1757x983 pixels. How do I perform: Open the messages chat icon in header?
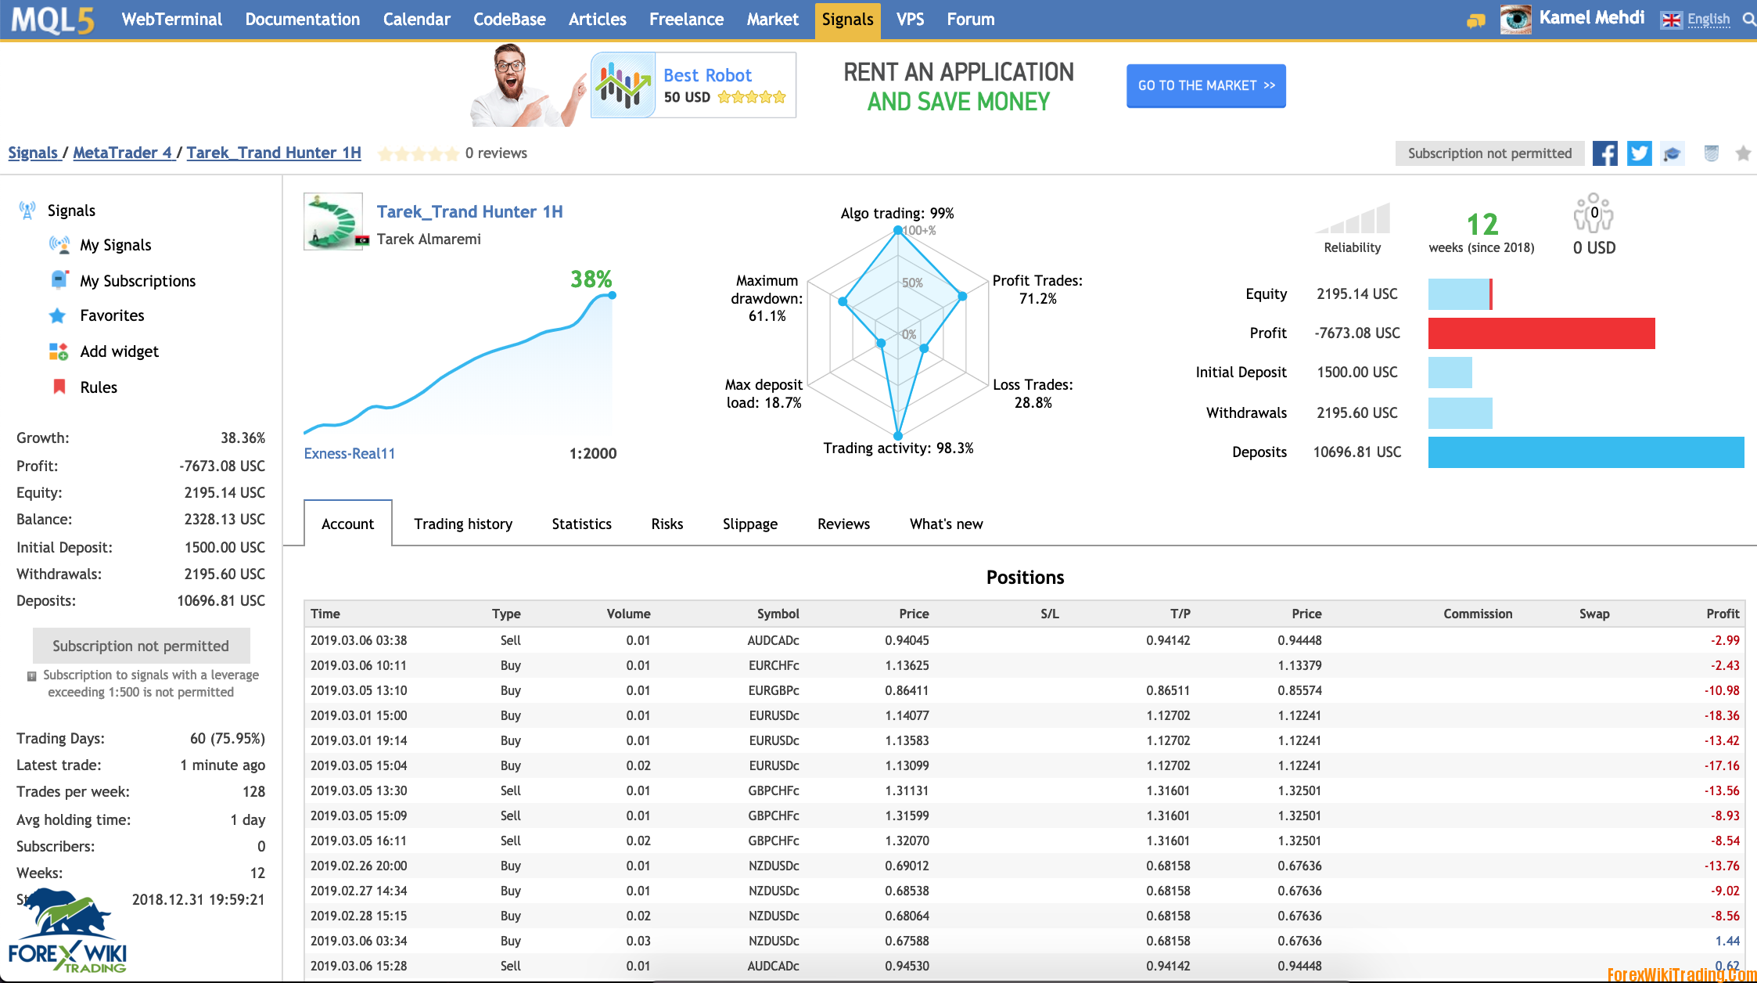(1475, 20)
